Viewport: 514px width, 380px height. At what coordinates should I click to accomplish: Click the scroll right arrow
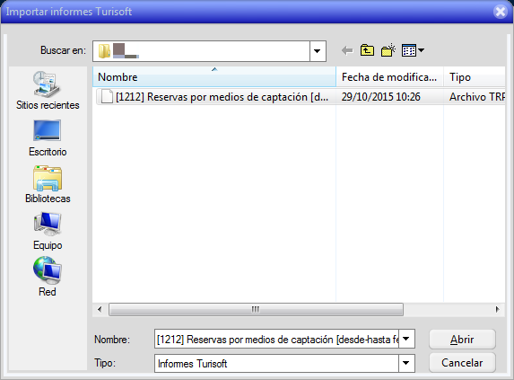[x=498, y=309]
